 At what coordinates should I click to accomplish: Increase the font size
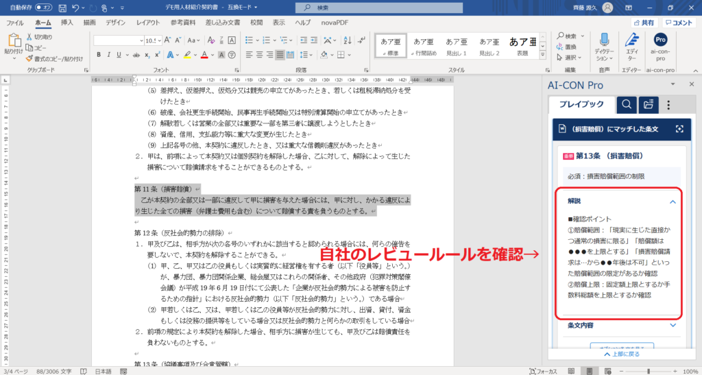167,40
